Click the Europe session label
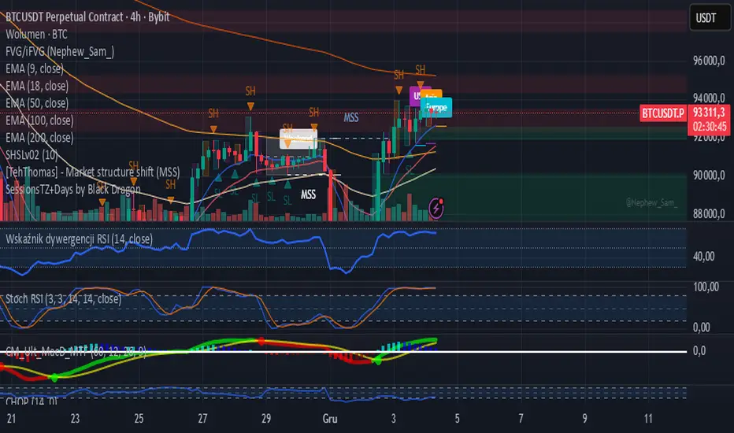This screenshot has height=433, width=734. [436, 108]
